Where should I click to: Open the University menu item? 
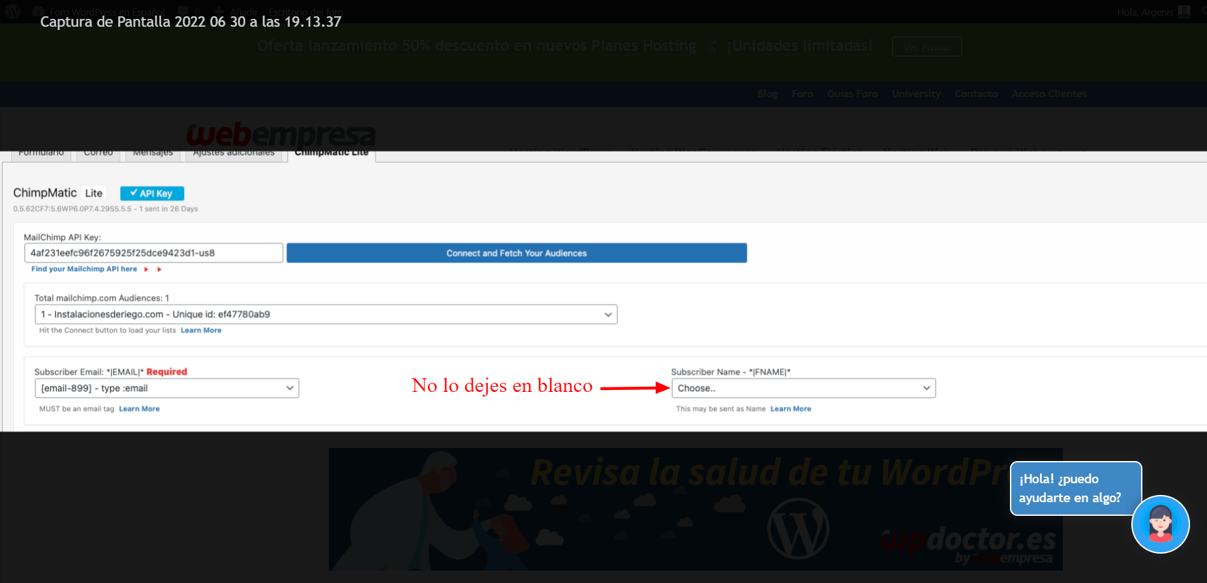click(x=916, y=94)
